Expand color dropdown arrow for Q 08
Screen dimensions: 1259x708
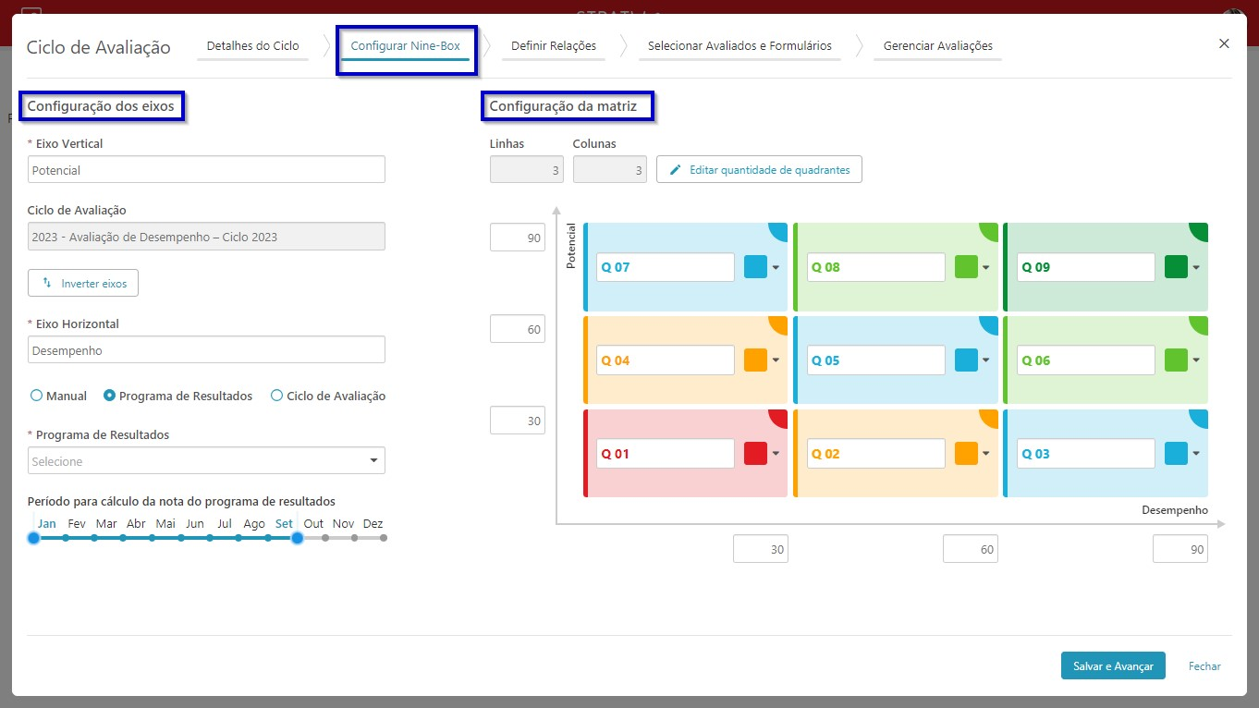coord(986,268)
